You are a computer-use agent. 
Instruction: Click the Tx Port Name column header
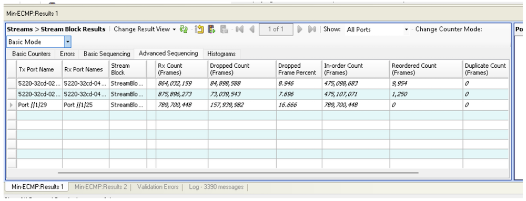pos(39,70)
